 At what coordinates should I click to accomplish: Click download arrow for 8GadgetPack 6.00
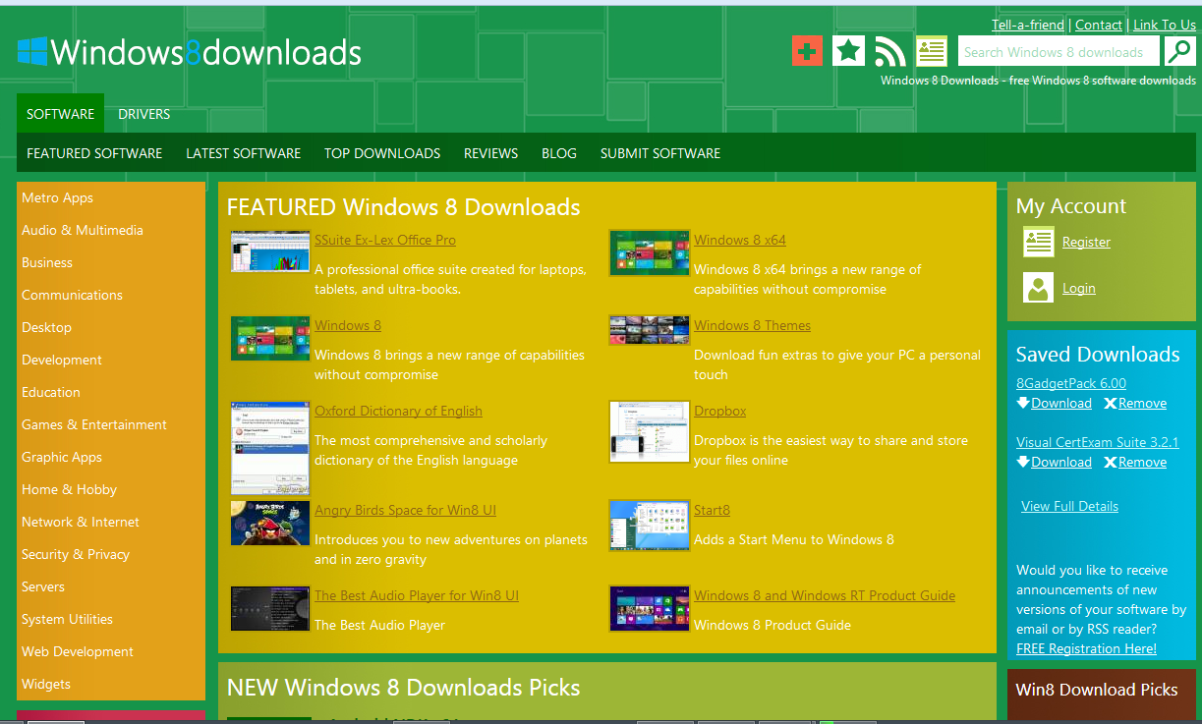pyautogui.click(x=1023, y=403)
